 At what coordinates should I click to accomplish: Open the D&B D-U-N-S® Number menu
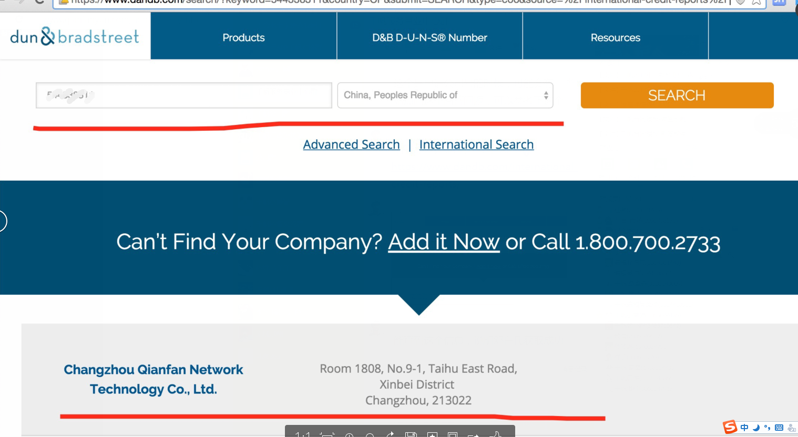click(429, 37)
